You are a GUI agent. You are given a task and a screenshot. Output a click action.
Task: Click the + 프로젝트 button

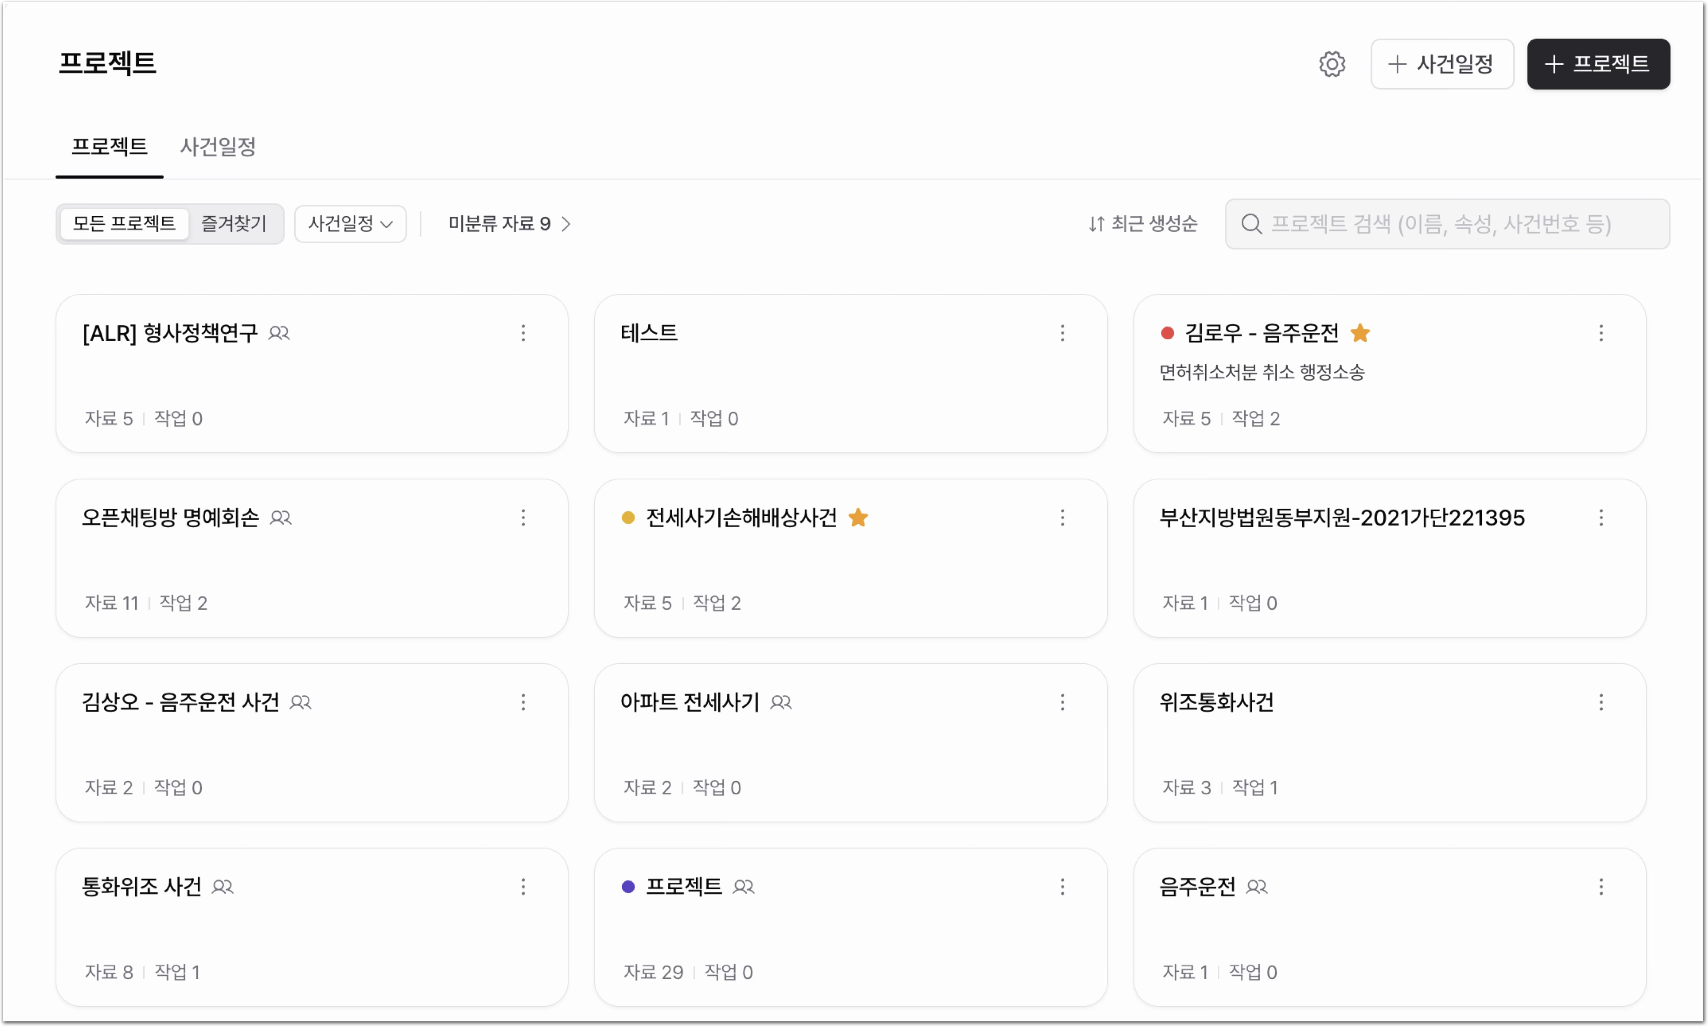pyautogui.click(x=1598, y=64)
